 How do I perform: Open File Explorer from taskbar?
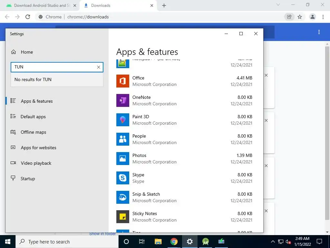158,242
